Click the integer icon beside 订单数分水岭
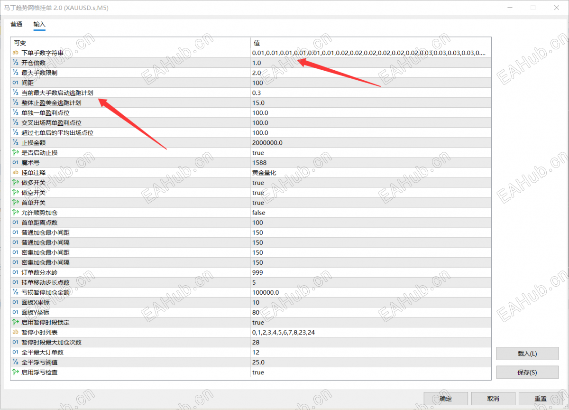569x410 pixels. click(16, 272)
